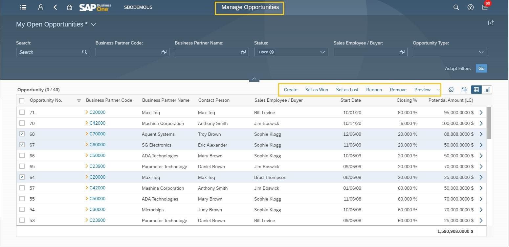Click the Potential Amount (LC) column header
The height and width of the screenshot is (247, 509).
click(x=451, y=100)
